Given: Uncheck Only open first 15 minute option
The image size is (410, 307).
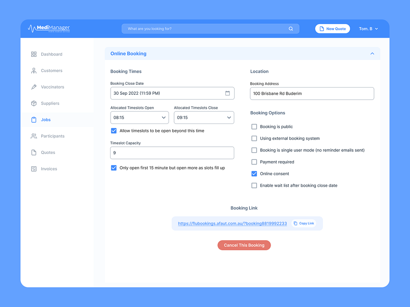Looking at the screenshot, I should [114, 168].
